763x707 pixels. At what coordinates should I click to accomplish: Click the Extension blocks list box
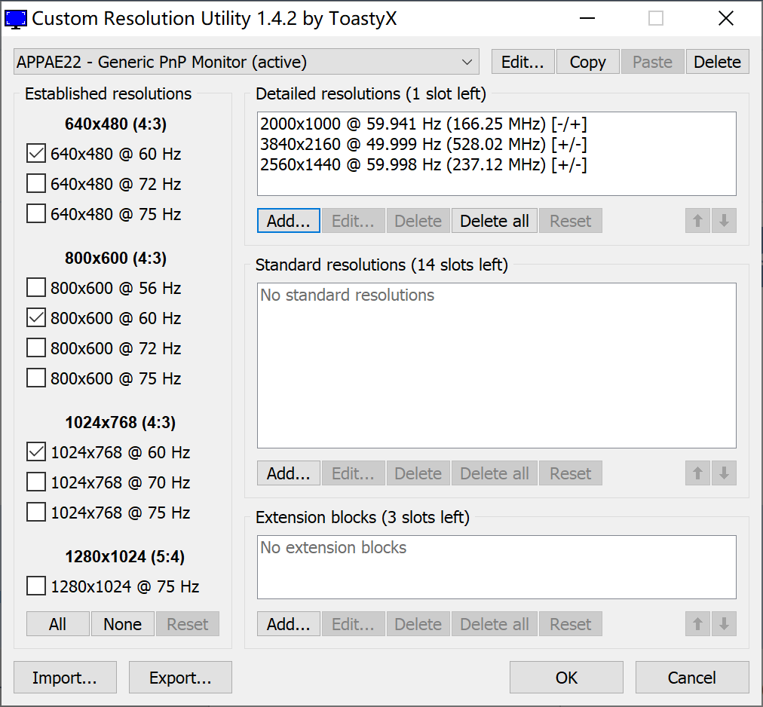(x=497, y=568)
